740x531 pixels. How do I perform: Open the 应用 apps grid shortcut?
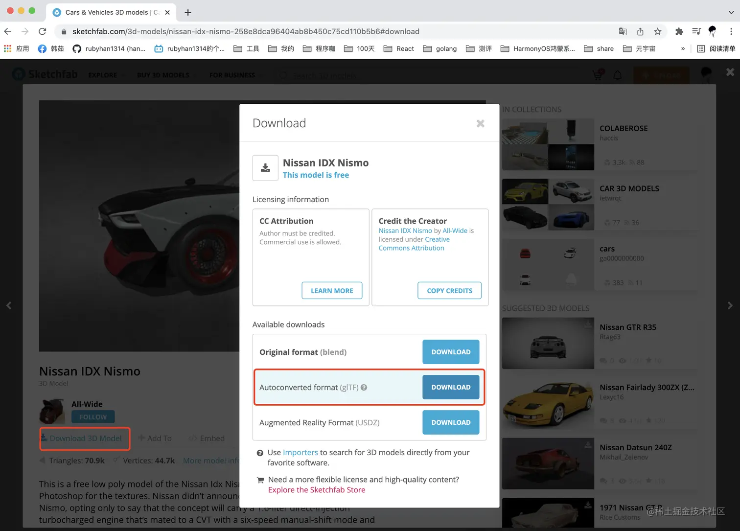tap(16, 48)
